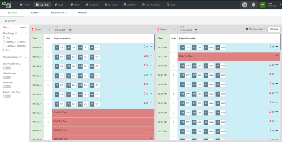Image resolution: width=282 pixels, height=142 pixels.
Task: Switch to WAITLIST tab
Action: coord(82,13)
